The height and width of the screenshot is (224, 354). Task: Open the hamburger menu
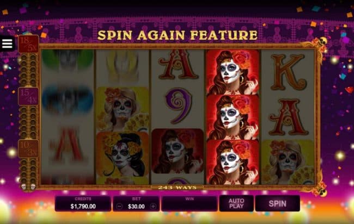tap(7, 43)
